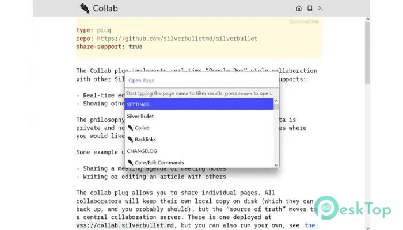Screen dimensions: 403x230
Task: Click the plug icon next to Collab entry
Action: [130, 128]
